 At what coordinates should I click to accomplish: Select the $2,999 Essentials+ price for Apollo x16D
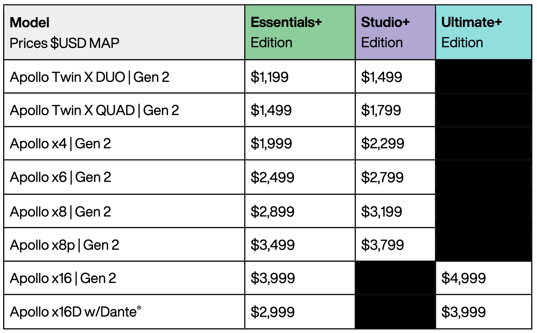[x=272, y=312]
